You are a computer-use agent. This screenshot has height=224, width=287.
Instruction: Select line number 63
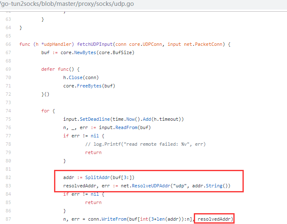pyautogui.click(x=8, y=19)
